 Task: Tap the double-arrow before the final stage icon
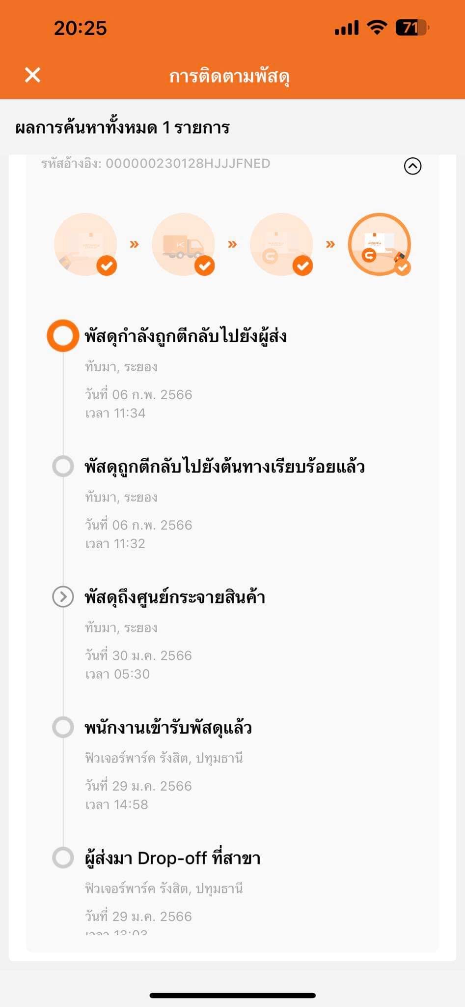click(x=330, y=244)
